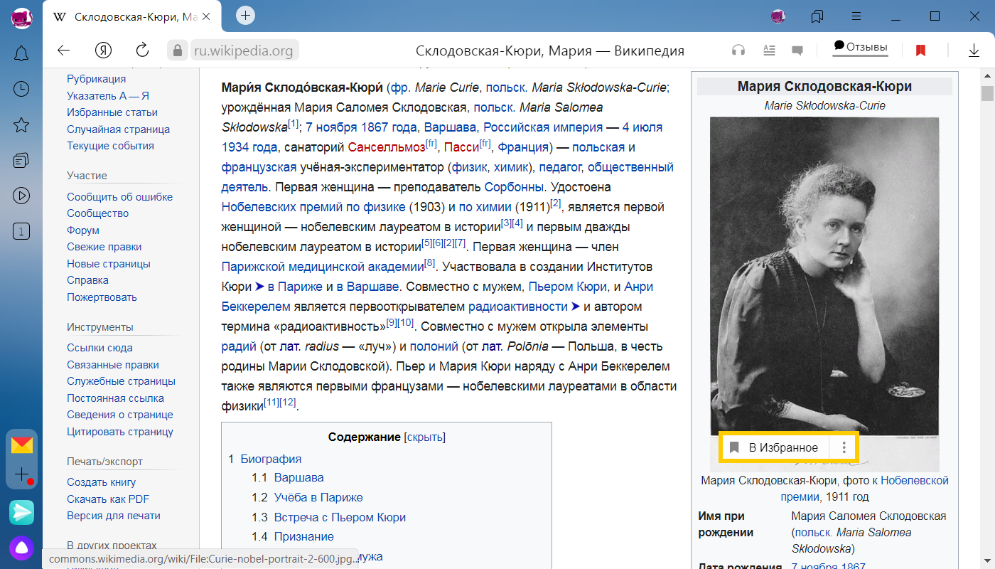Open the Рубрикация sidebar link
The height and width of the screenshot is (569, 995).
point(97,79)
